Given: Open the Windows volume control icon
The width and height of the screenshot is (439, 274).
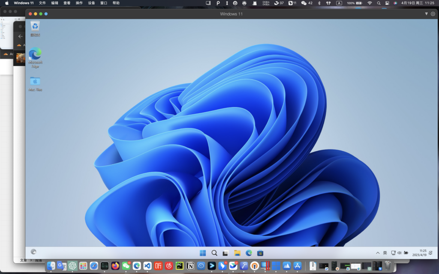Looking at the screenshot, I should click(x=400, y=253).
